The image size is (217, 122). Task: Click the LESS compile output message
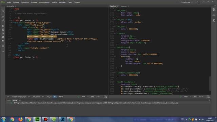(x=96, y=103)
